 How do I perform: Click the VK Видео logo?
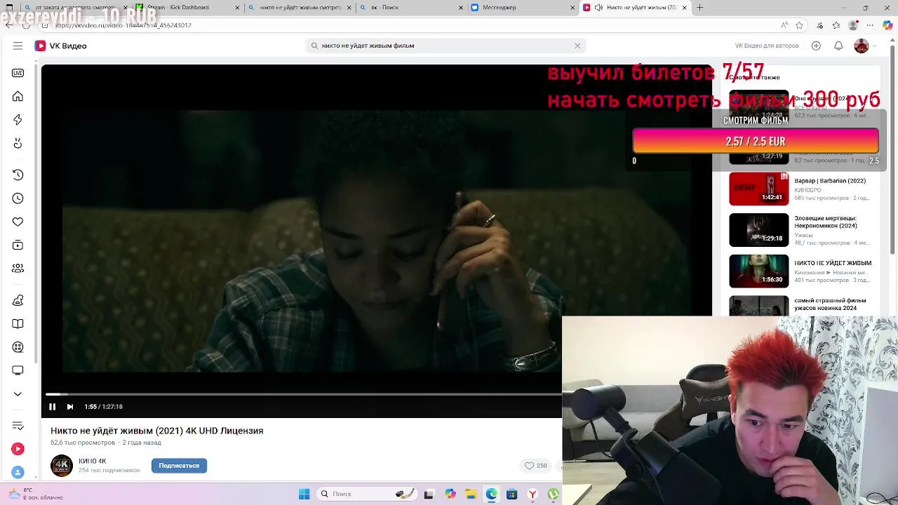[x=61, y=46]
